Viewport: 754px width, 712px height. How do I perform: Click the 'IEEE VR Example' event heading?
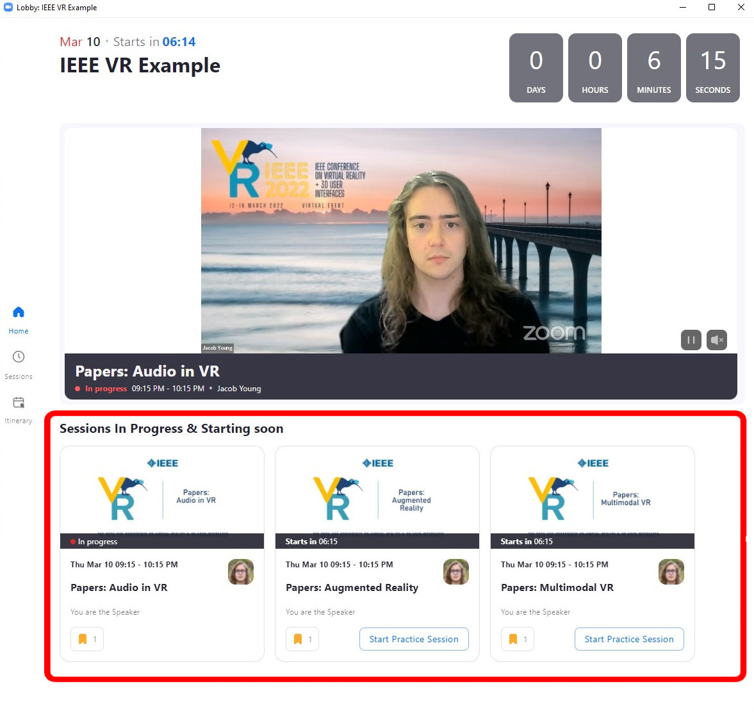(140, 65)
